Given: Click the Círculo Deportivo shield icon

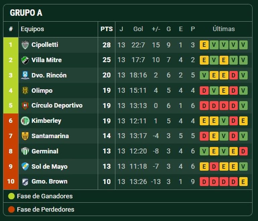Looking at the screenshot, I should (x=25, y=105).
